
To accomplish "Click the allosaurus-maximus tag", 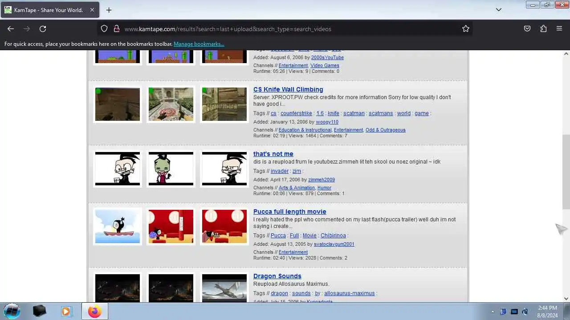I will click(350, 293).
